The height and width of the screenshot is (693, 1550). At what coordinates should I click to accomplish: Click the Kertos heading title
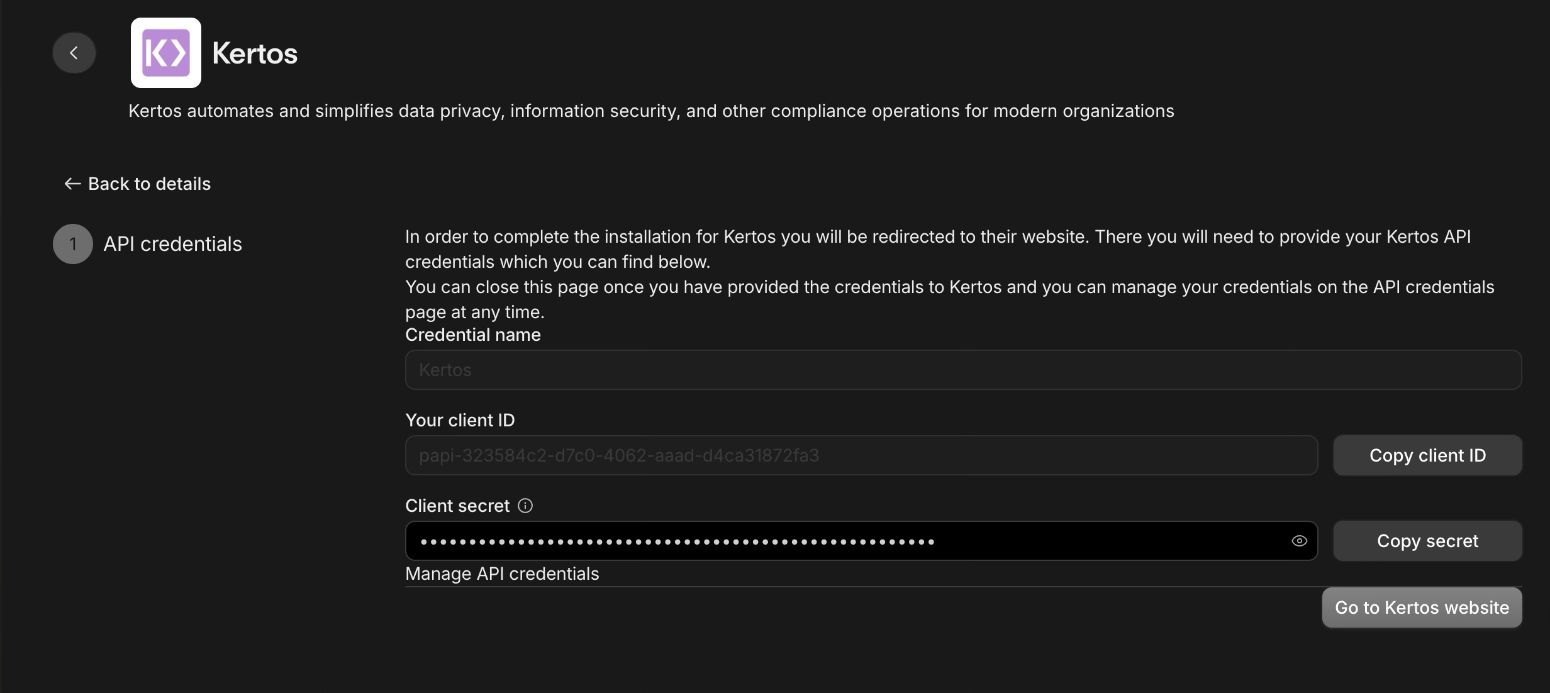click(255, 53)
